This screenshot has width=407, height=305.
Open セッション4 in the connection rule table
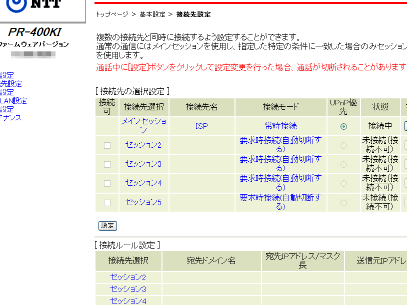coord(128,301)
